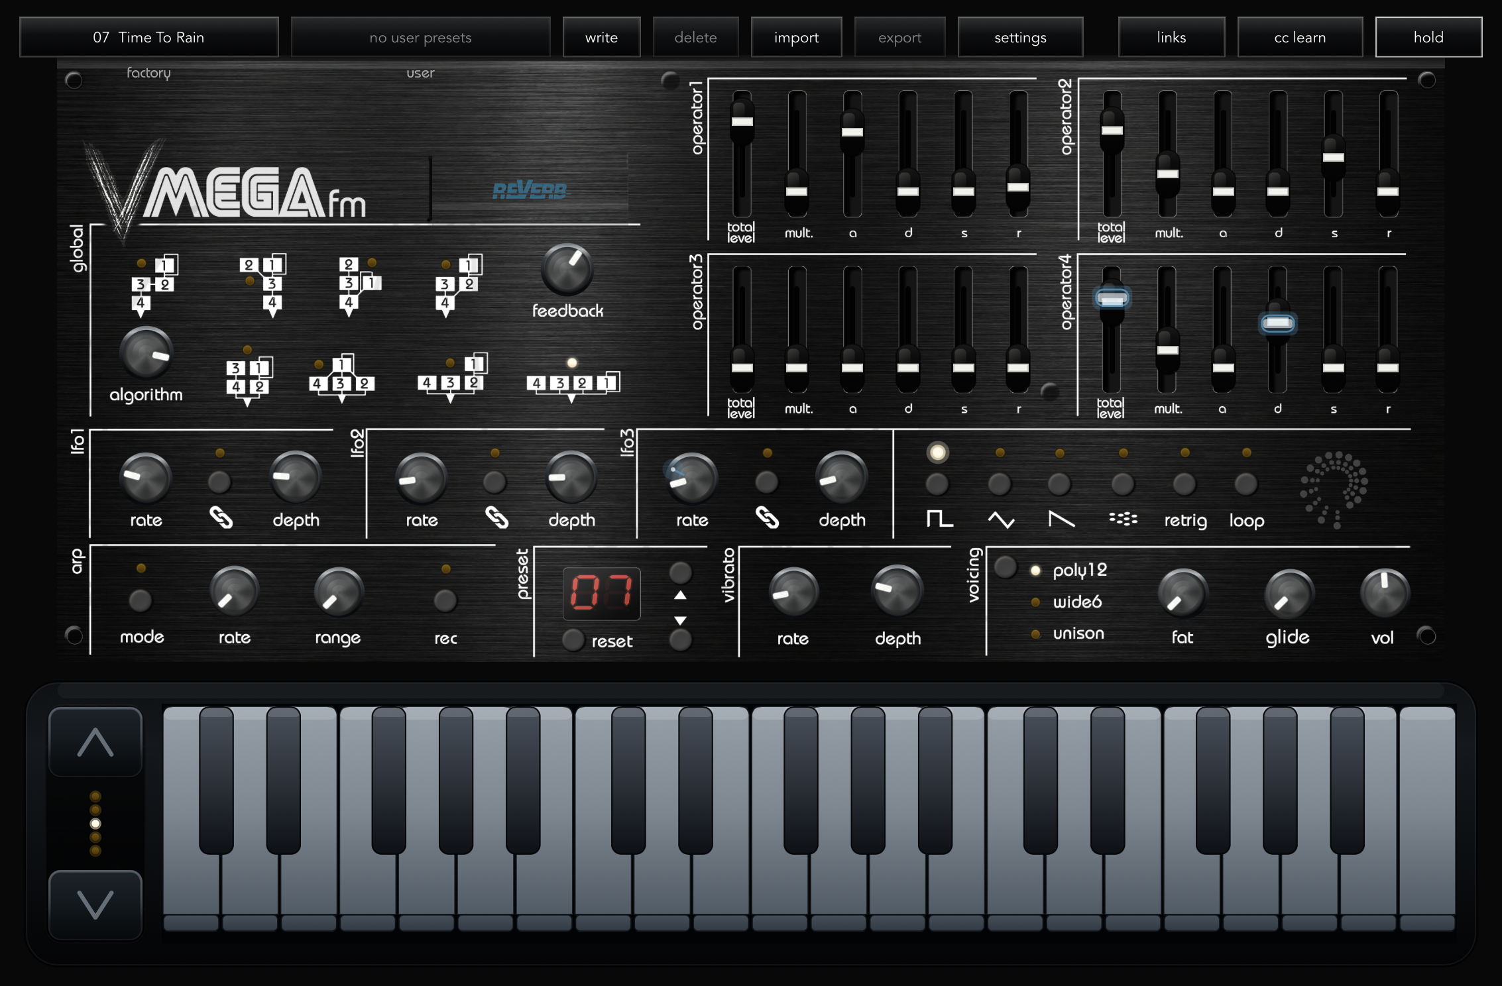1502x986 pixels.
Task: Select wide6 voicing mode
Action: tap(1077, 602)
